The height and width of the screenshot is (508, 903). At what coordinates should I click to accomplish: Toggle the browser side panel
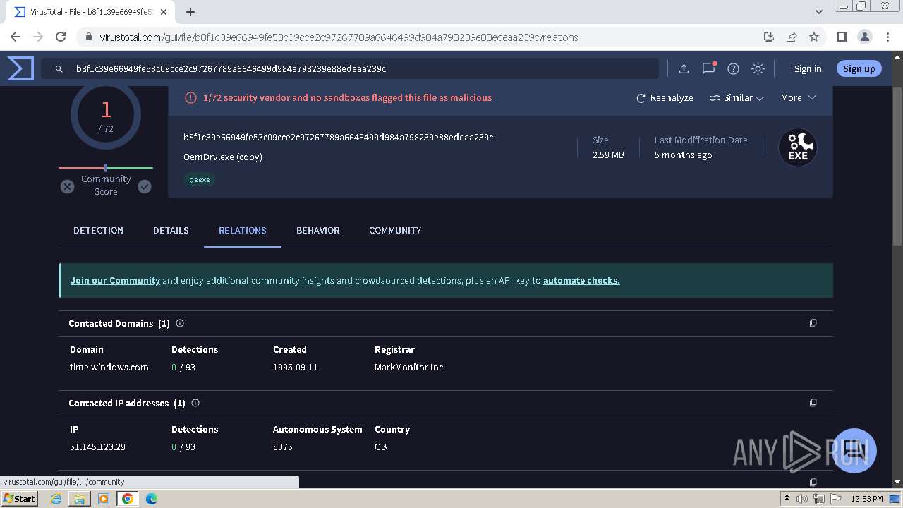point(842,37)
